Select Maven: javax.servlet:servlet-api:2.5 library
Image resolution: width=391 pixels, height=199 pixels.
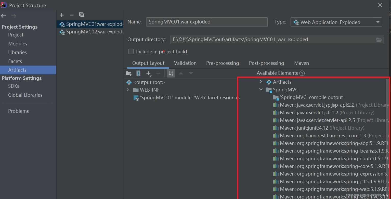coord(330,120)
